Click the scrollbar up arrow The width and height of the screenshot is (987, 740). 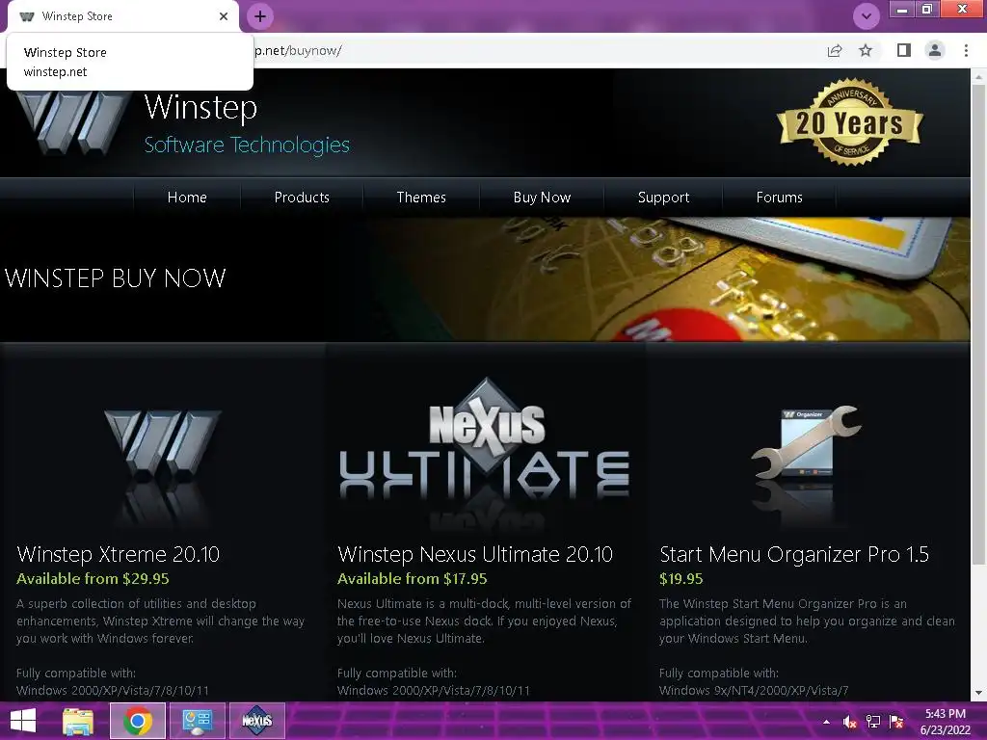point(978,75)
